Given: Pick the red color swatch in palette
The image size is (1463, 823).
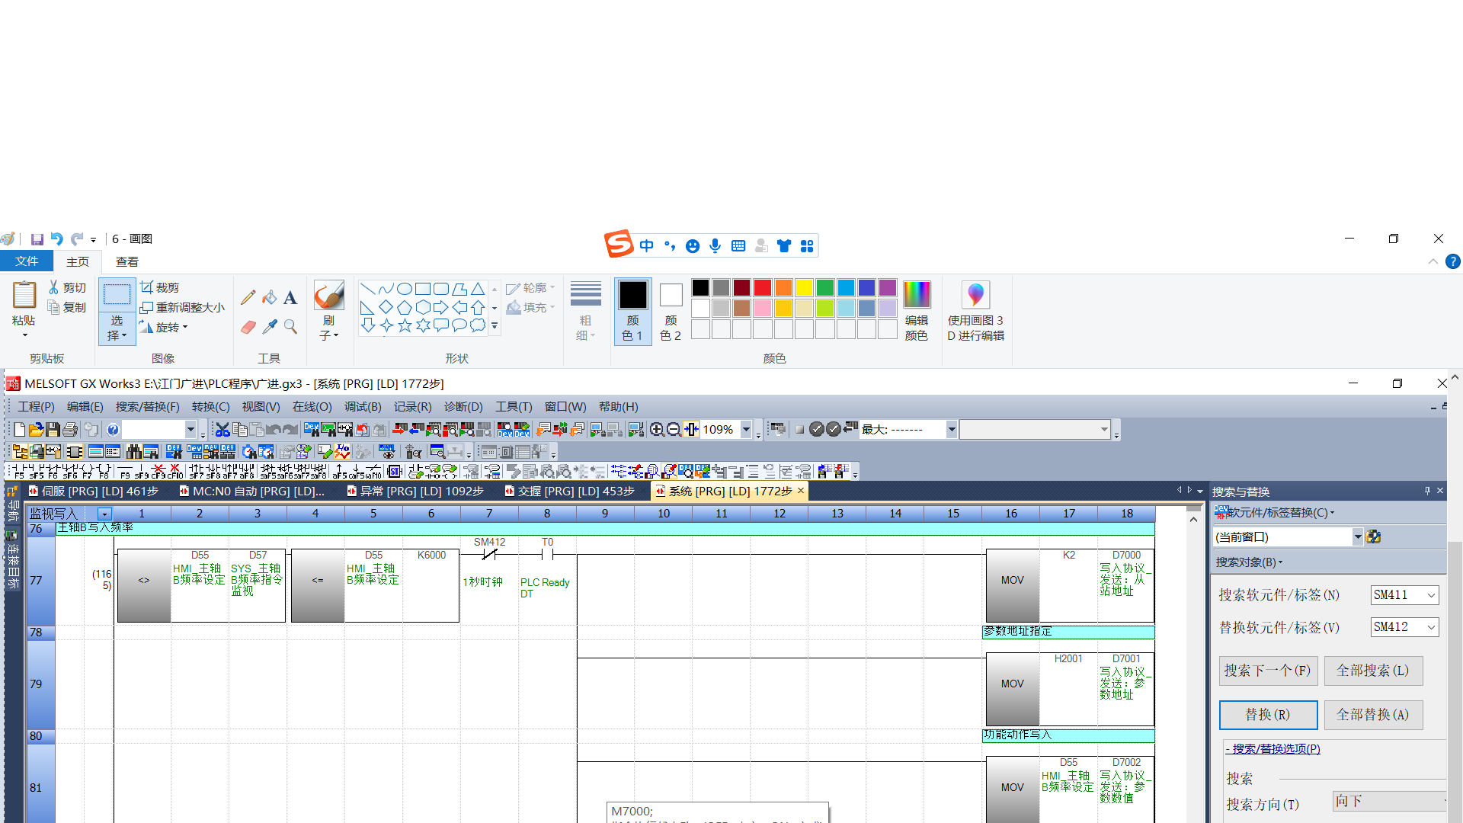Looking at the screenshot, I should tap(762, 288).
